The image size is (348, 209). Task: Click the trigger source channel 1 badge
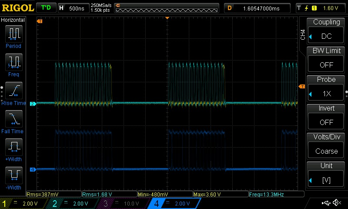pos(314,8)
